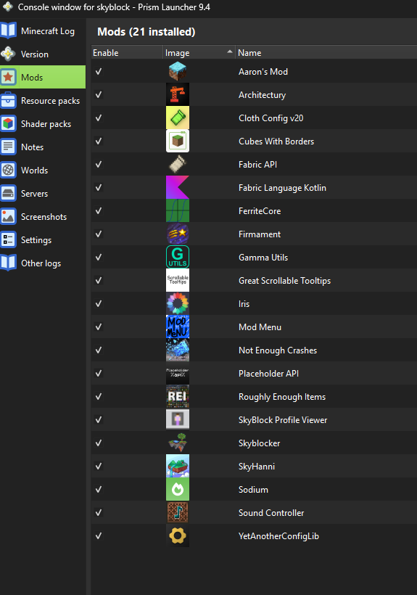Disable the Aaron's Mod checkbox
The image size is (417, 595).
pyautogui.click(x=99, y=71)
